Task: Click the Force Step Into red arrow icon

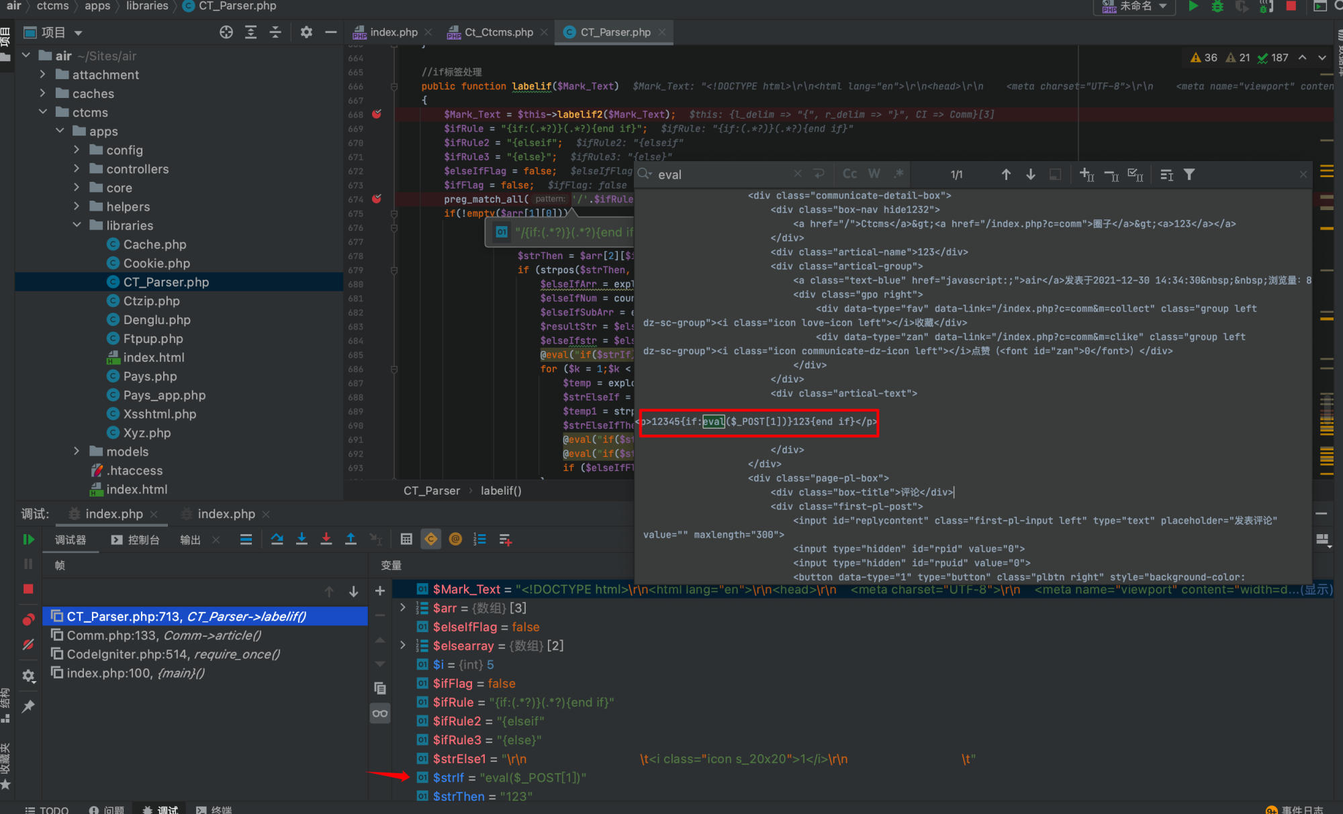Action: coord(326,540)
